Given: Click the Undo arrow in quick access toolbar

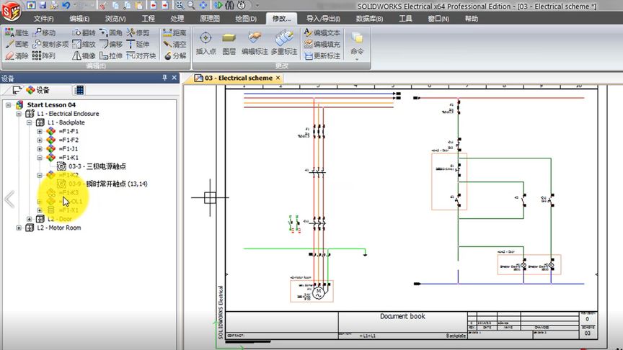Looking at the screenshot, I should pos(66,5).
